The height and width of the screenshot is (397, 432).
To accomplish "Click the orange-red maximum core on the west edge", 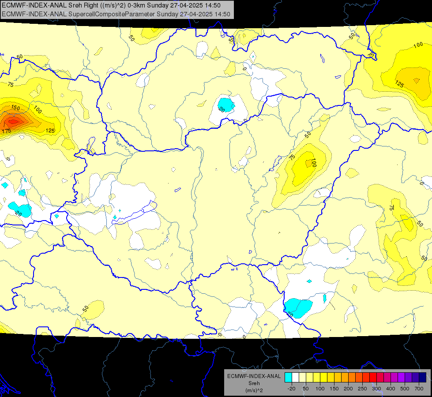I will pos(13,121).
